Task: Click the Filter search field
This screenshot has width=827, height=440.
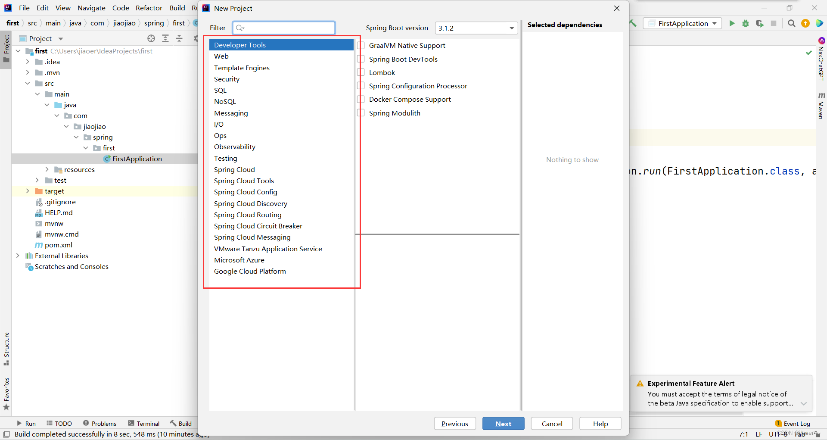Action: (x=284, y=28)
